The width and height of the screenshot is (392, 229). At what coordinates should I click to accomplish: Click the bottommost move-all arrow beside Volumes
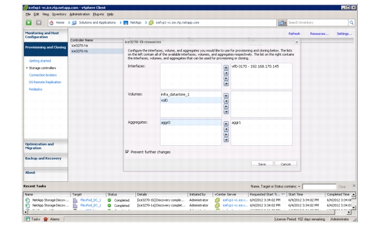point(226,112)
